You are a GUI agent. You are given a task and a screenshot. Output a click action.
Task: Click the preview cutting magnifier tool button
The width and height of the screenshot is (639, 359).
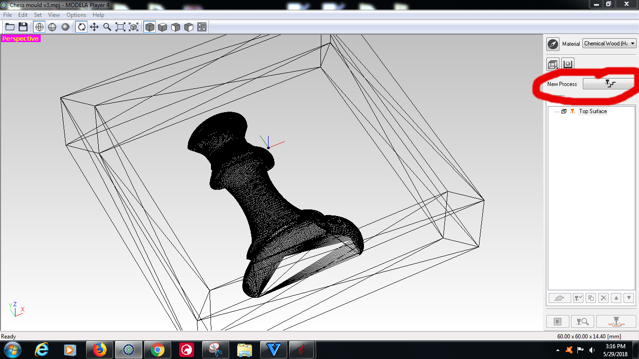(x=583, y=322)
